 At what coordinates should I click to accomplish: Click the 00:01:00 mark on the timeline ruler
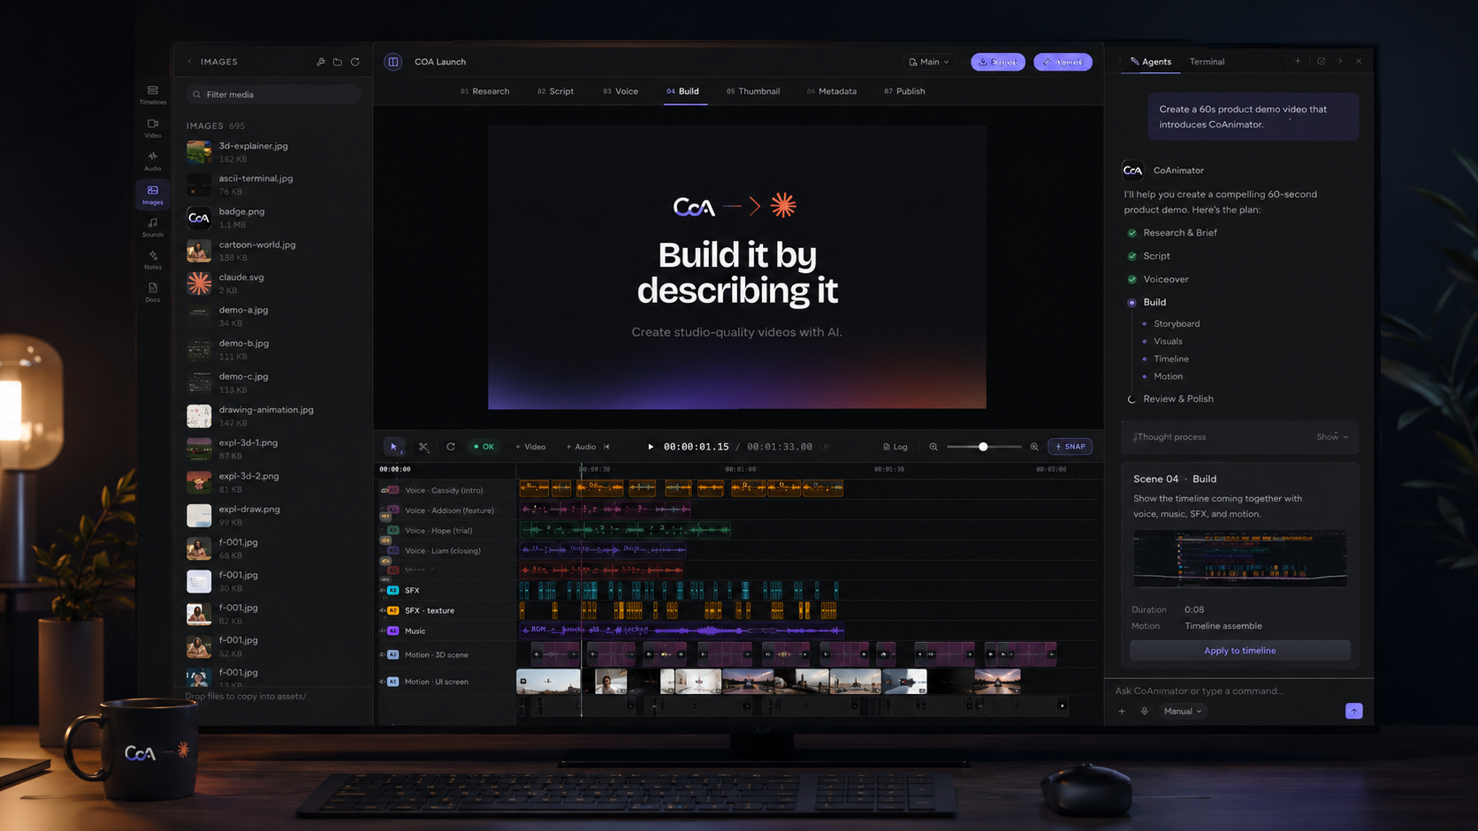click(x=741, y=470)
